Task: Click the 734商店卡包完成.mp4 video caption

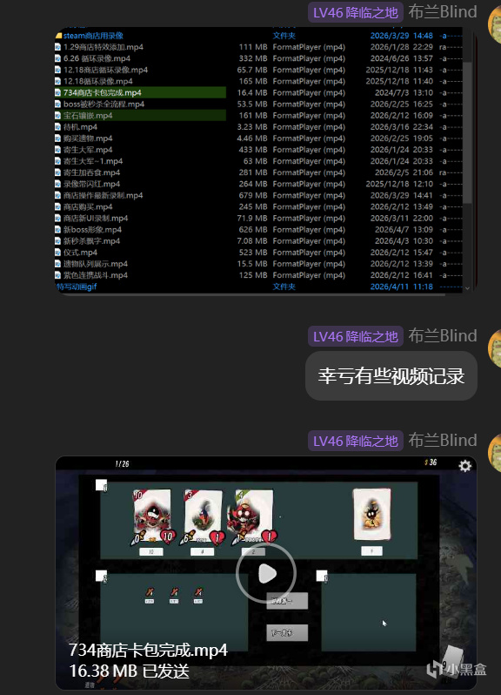Action: 148,651
